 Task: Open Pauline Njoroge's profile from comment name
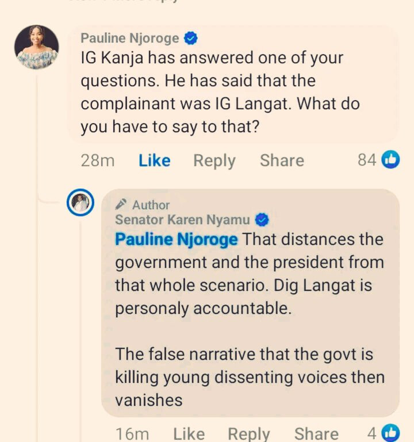129,39
